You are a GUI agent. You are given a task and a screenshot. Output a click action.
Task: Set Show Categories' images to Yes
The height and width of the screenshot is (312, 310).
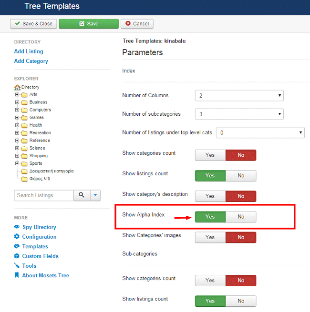[210, 237]
